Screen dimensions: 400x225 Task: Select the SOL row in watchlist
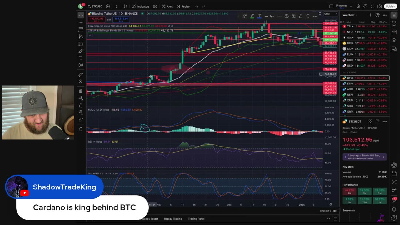coord(365,106)
